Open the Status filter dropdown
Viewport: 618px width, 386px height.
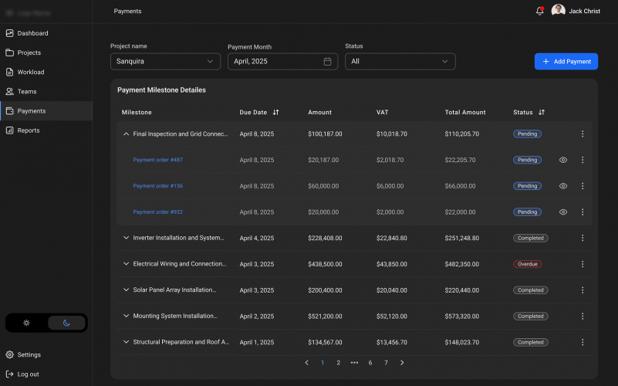[x=400, y=62]
